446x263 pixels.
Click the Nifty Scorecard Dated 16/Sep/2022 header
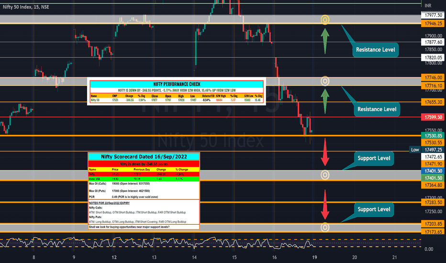click(x=144, y=157)
